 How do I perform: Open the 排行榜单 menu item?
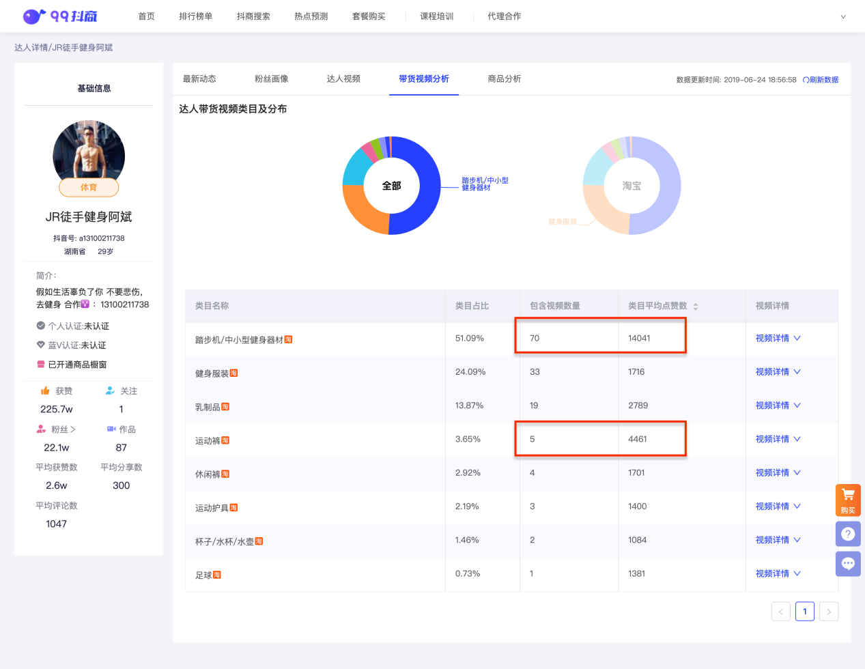pos(195,16)
